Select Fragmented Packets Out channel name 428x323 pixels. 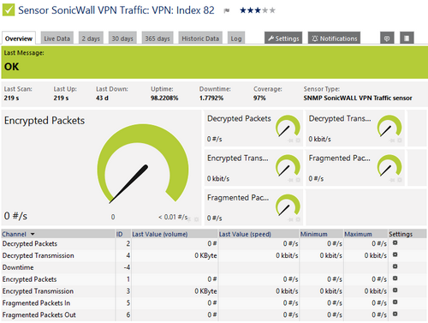tap(39, 314)
